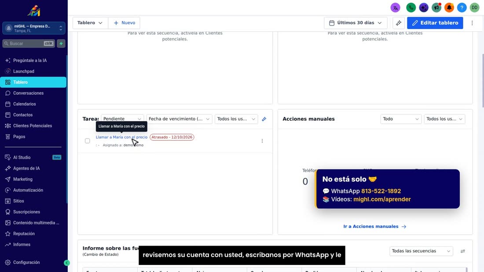Open Automatización in sidebar
This screenshot has height=272, width=484.
tap(33, 190)
